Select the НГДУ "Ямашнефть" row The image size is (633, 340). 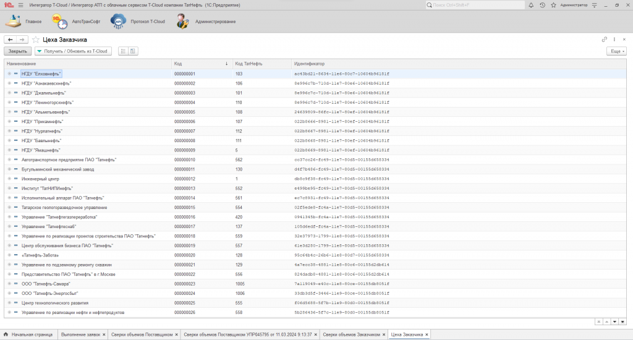[315, 150]
